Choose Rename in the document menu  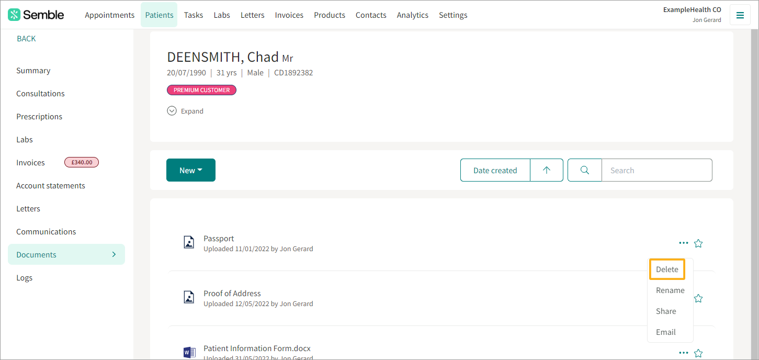[x=670, y=290]
